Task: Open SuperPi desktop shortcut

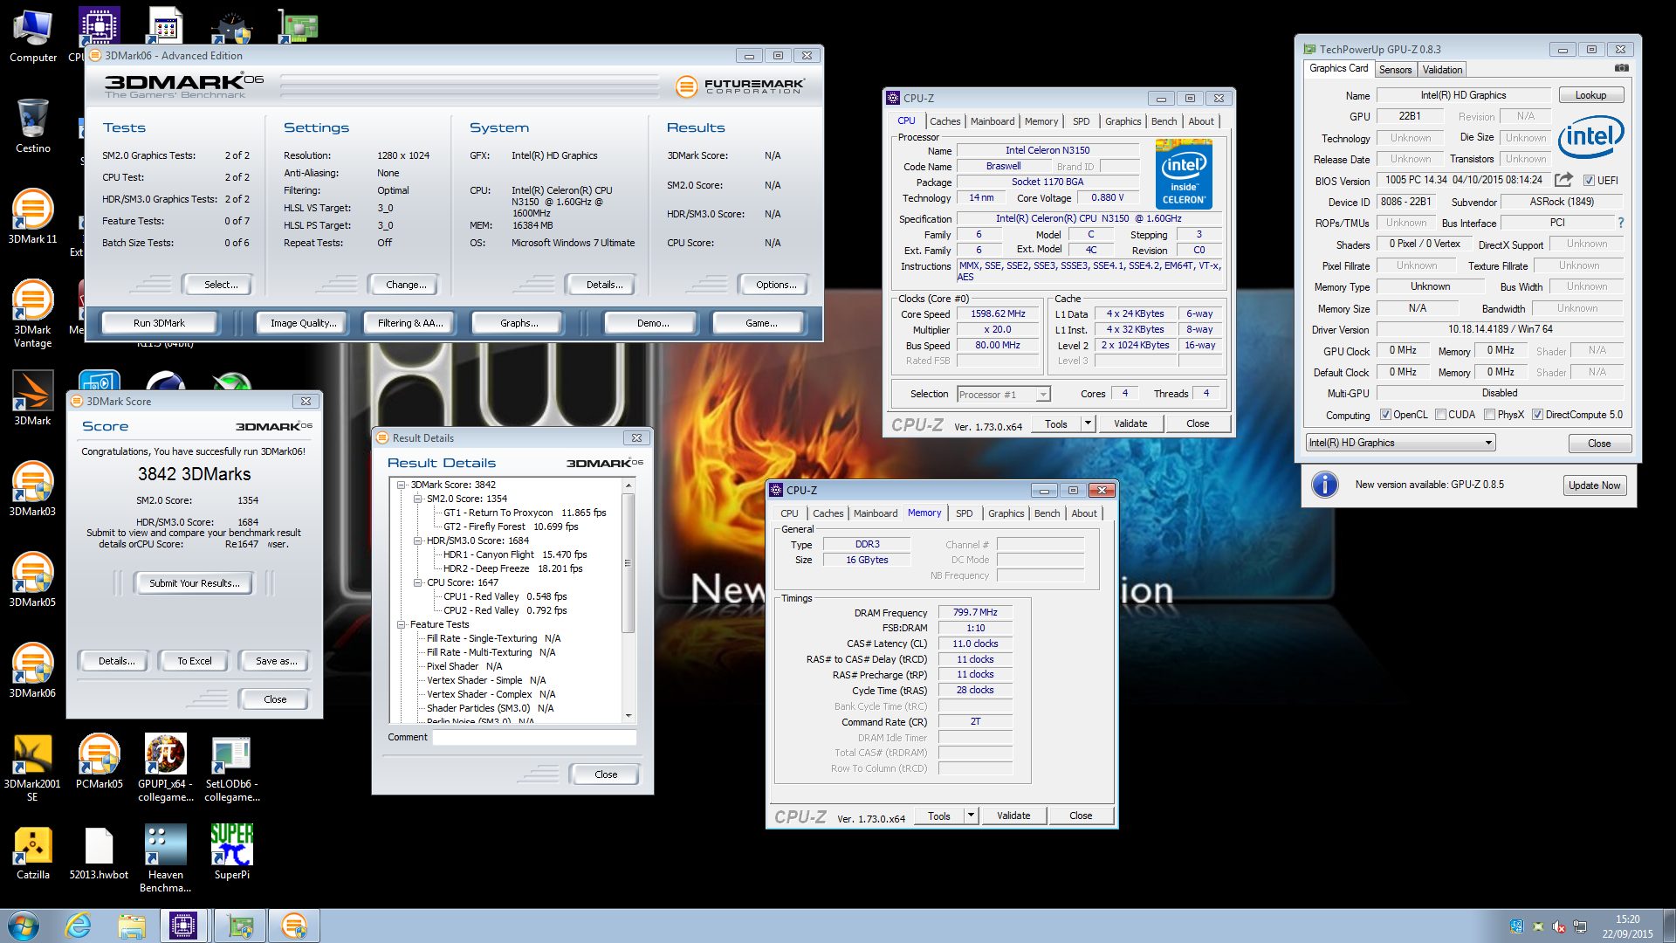Action: [232, 852]
